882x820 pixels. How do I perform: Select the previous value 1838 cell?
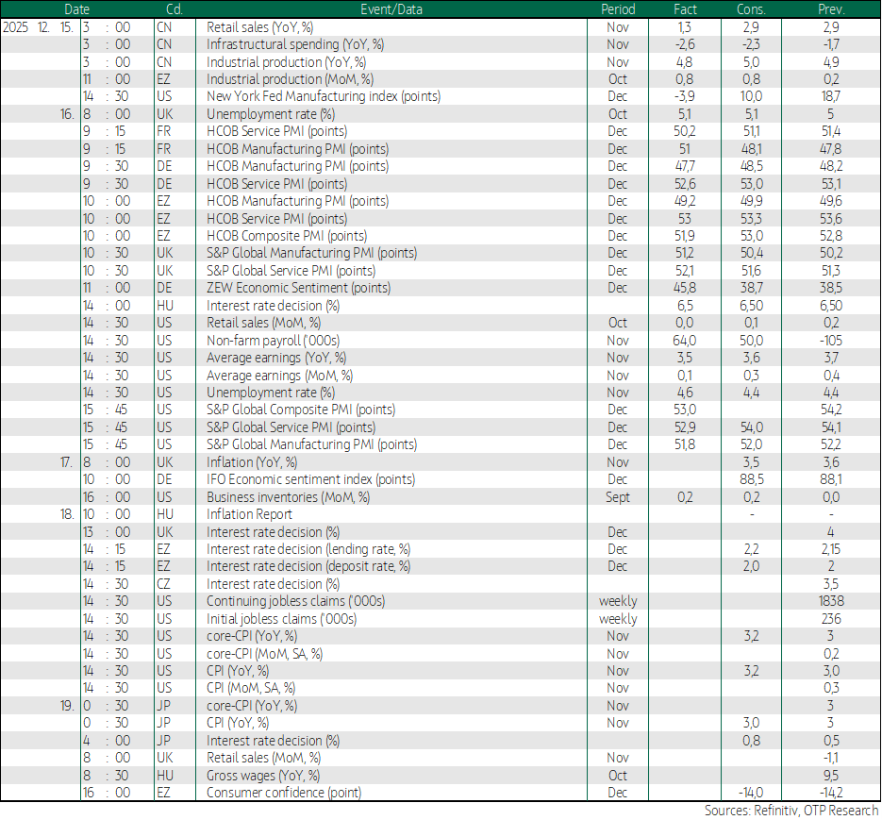point(832,601)
